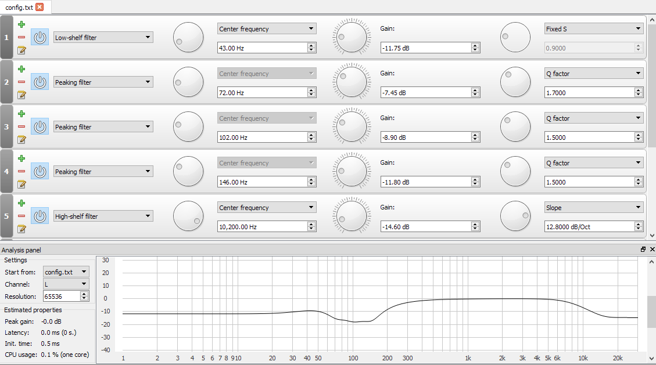Viewport: 656px width, 365px height.
Task: Remove filter row 2 with the red minus
Action: click(21, 82)
